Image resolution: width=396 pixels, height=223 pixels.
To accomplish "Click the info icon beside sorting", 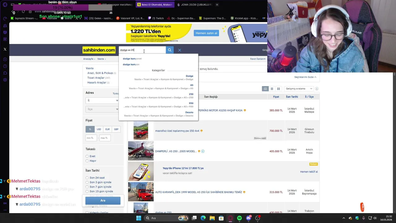I will pos(316,89).
